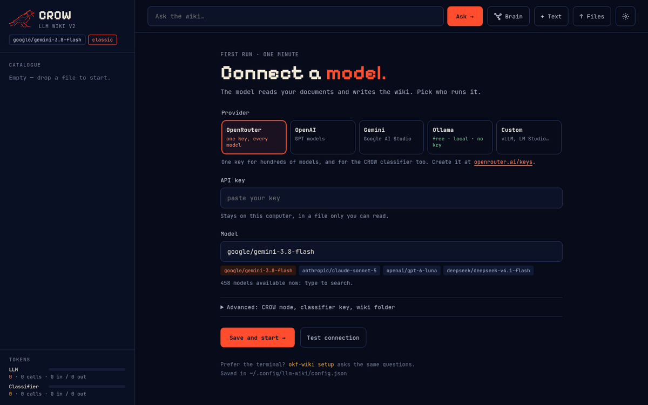The image size is (648, 405).
Task: Select the Ollama provider card
Action: (x=460, y=137)
